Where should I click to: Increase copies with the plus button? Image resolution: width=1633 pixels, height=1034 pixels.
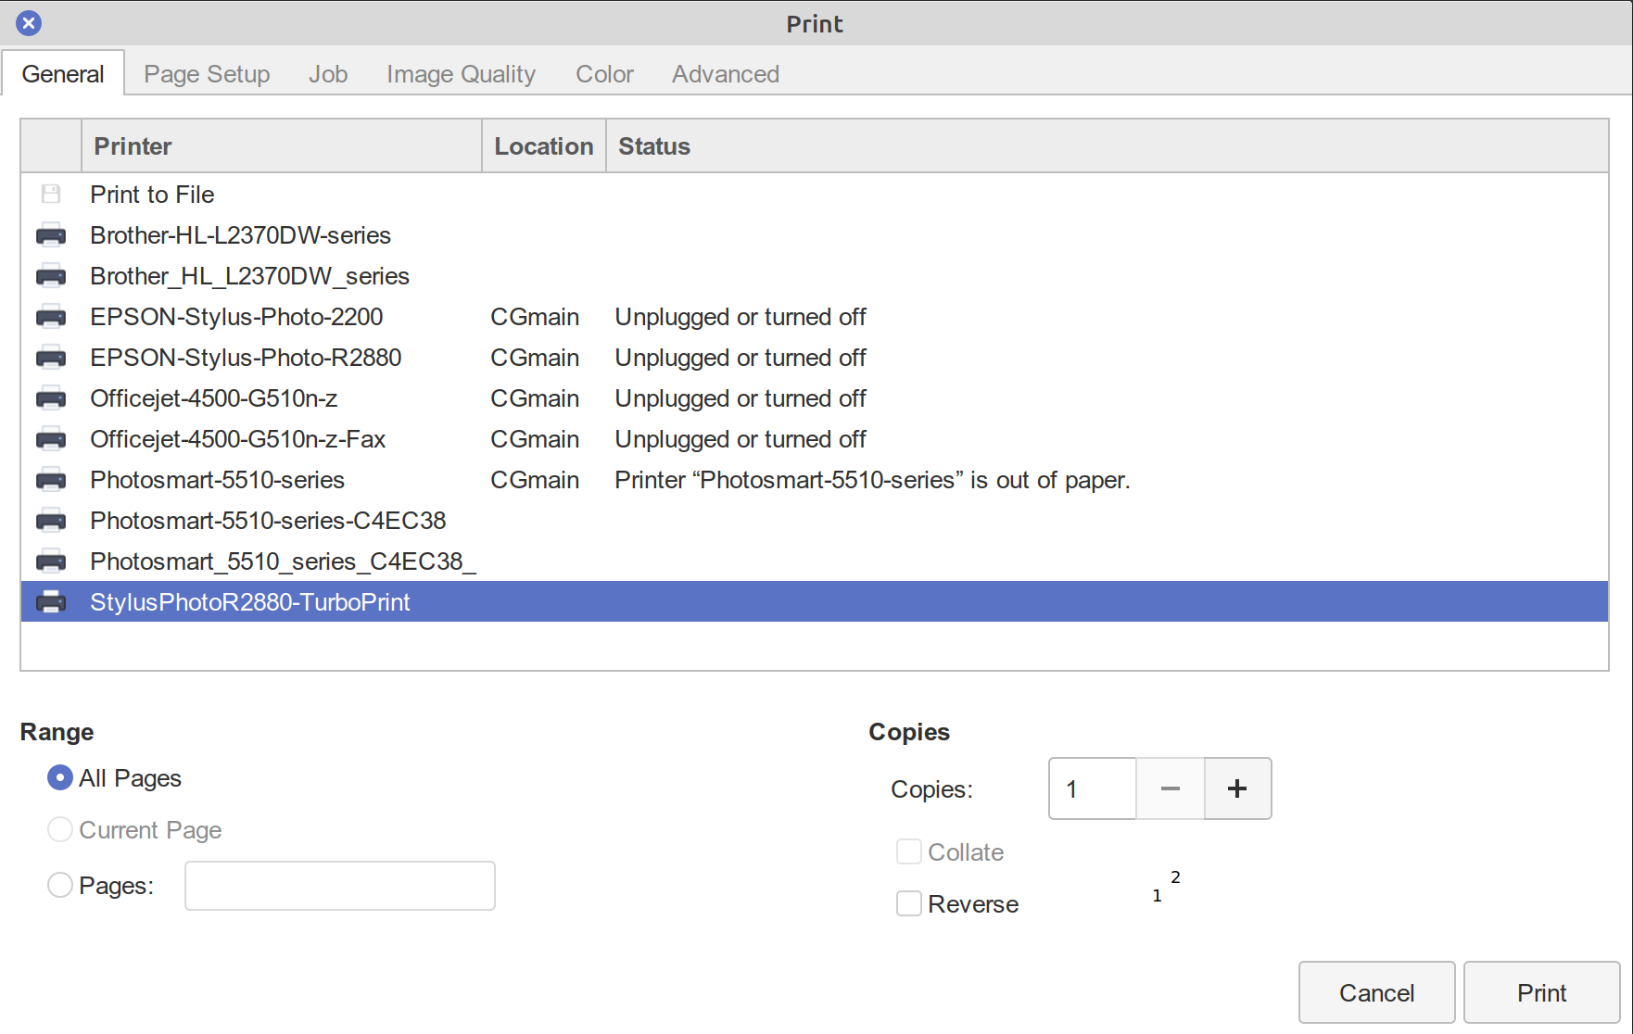[1237, 788]
